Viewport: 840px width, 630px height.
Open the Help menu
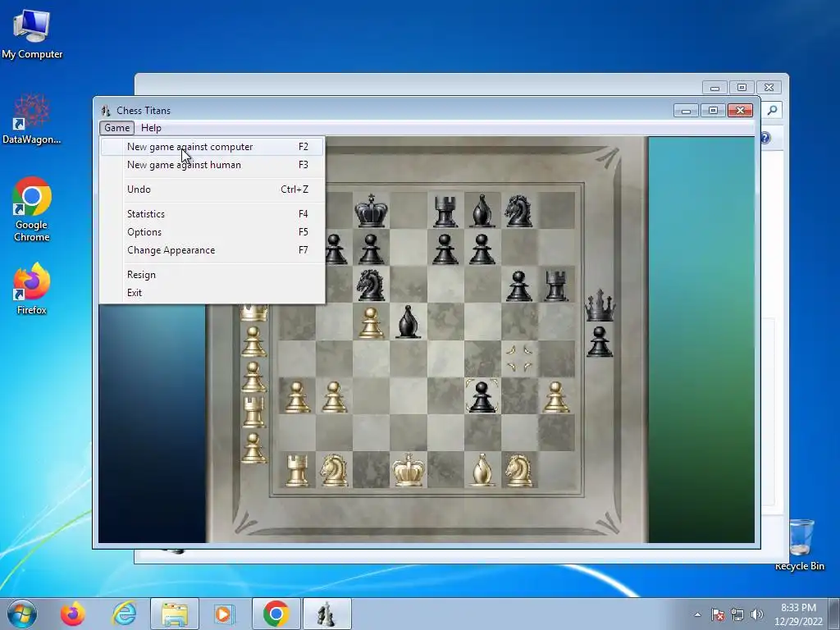(151, 128)
